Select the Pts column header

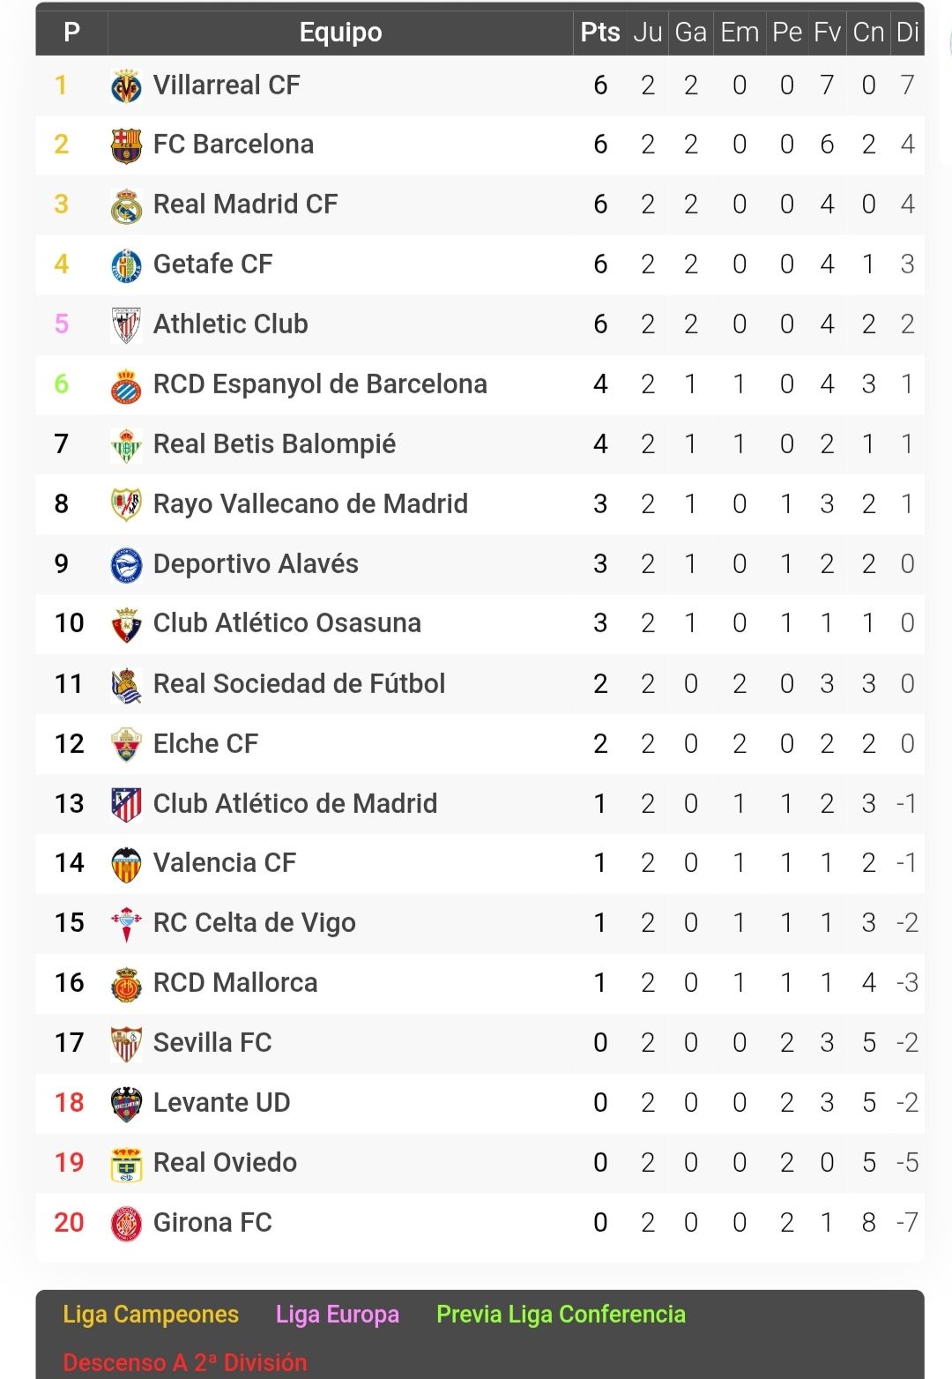pos(600,33)
